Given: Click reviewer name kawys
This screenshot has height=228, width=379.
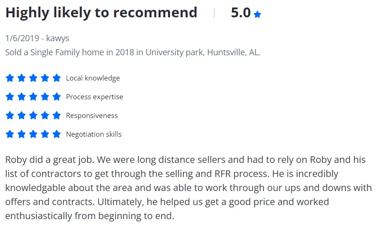Looking at the screenshot, I should coord(58,38).
